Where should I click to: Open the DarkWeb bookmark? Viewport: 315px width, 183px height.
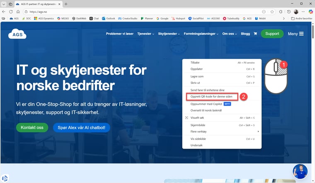[79, 18]
